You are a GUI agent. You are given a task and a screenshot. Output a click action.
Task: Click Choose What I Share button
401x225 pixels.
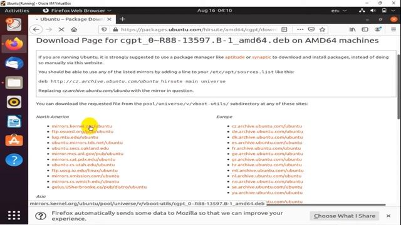pos(345,216)
